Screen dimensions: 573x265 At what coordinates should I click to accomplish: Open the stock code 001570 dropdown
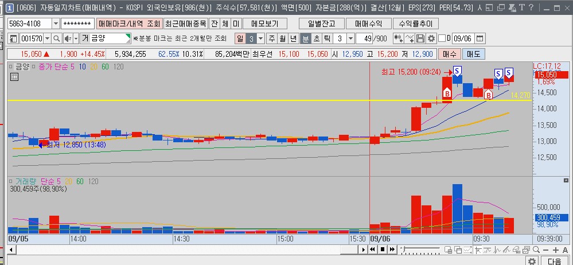[x=48, y=38]
